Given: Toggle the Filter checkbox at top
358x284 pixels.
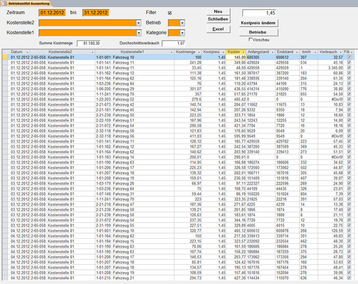Looking at the screenshot, I should pyautogui.click(x=170, y=13).
